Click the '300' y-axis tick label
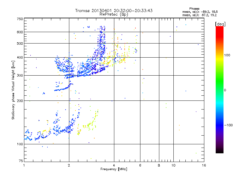The height and width of the screenshot is (180, 240). point(20,76)
